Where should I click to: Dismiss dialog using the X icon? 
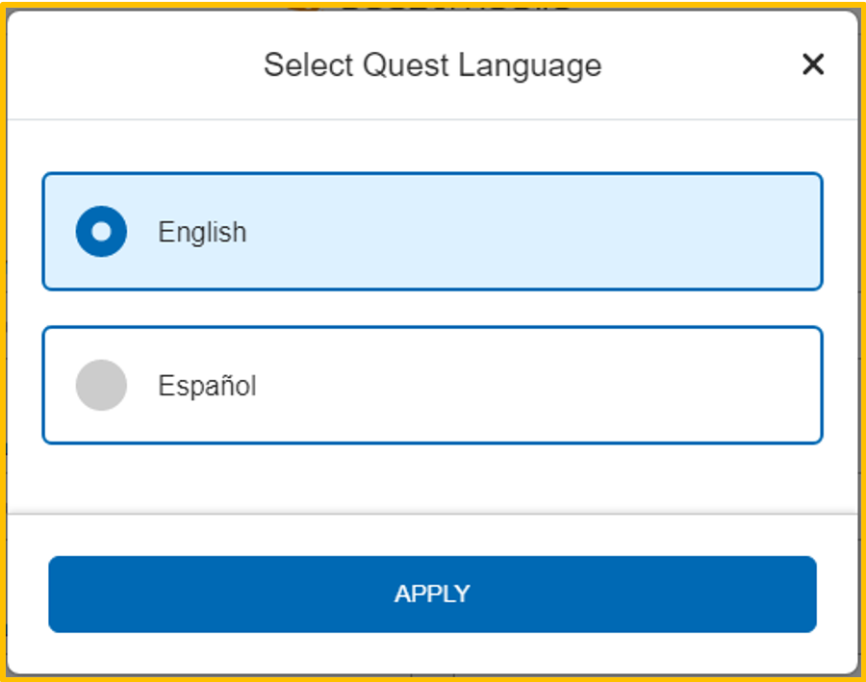(813, 64)
